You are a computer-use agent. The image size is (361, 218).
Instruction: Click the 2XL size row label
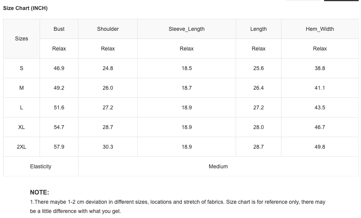click(x=22, y=147)
